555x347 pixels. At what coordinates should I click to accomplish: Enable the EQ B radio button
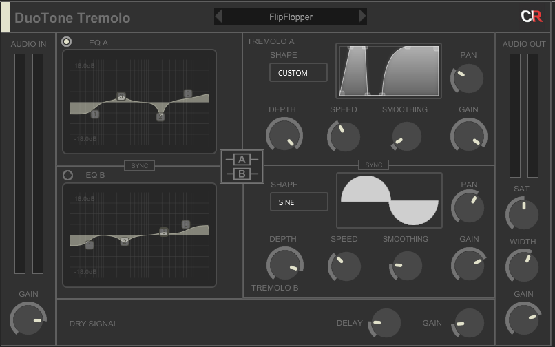point(67,175)
